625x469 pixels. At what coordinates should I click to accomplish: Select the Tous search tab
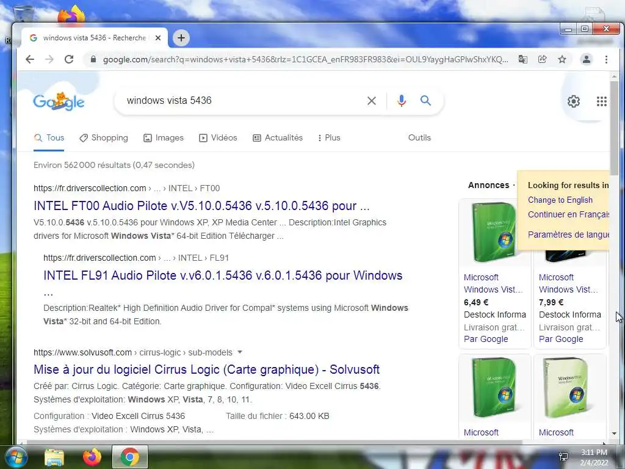(49, 137)
